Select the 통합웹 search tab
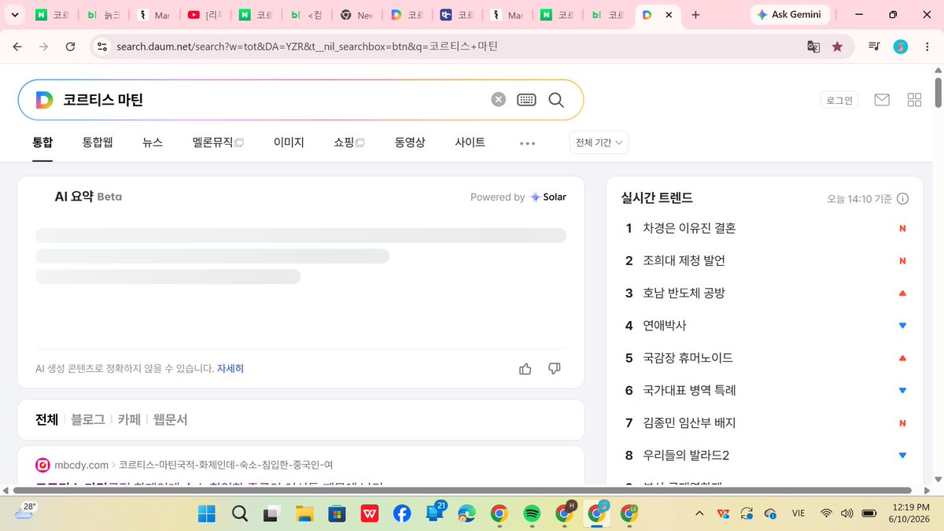Viewport: 944px width, 531px height. (98, 142)
